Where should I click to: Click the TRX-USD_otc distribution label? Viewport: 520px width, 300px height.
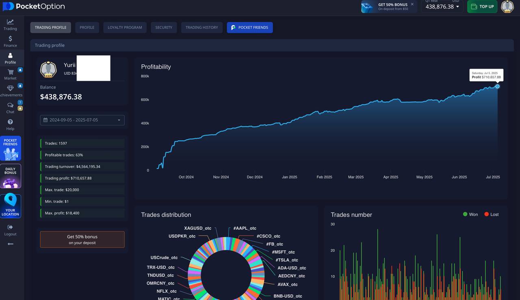click(x=161, y=267)
